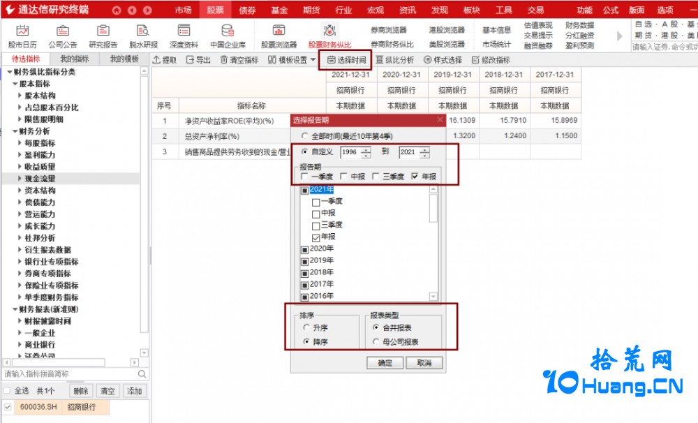Collapse the 财务报表(新准则) tree node
698x423 pixels.
tap(15, 309)
